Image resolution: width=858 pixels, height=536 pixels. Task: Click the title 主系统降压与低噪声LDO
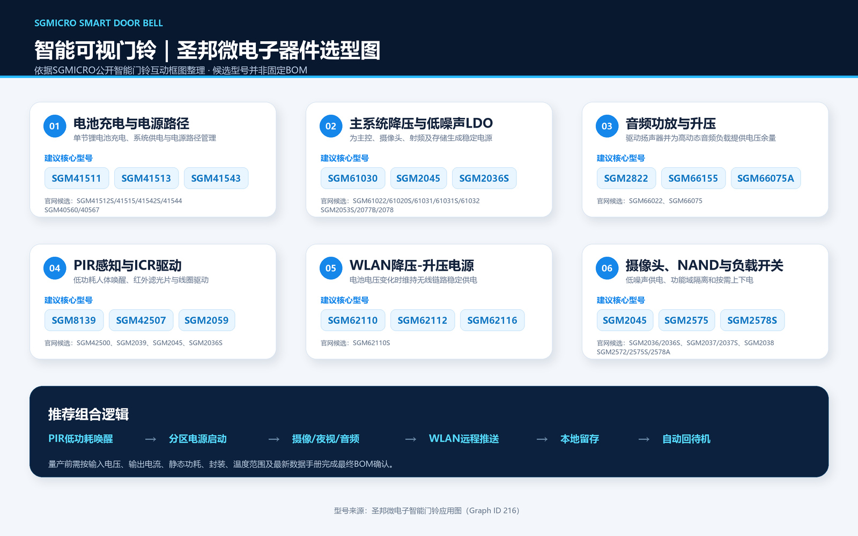[421, 124]
